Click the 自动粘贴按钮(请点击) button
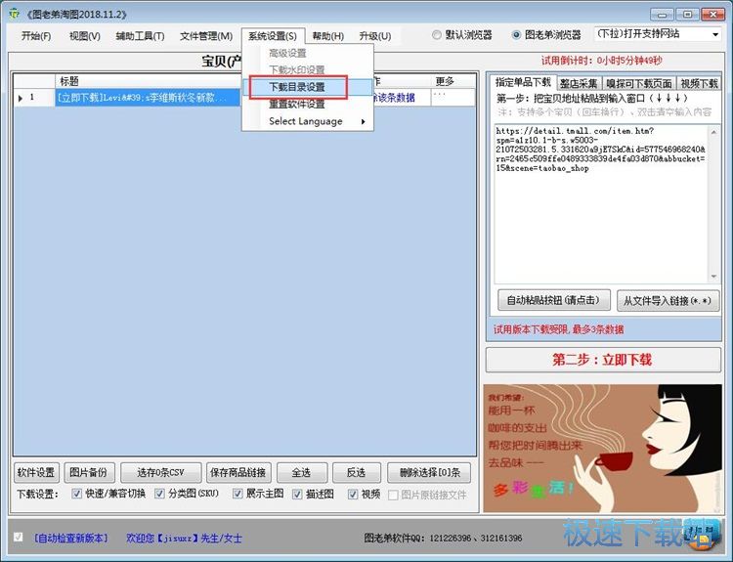Viewport: 733px width, 562px height. click(x=553, y=300)
